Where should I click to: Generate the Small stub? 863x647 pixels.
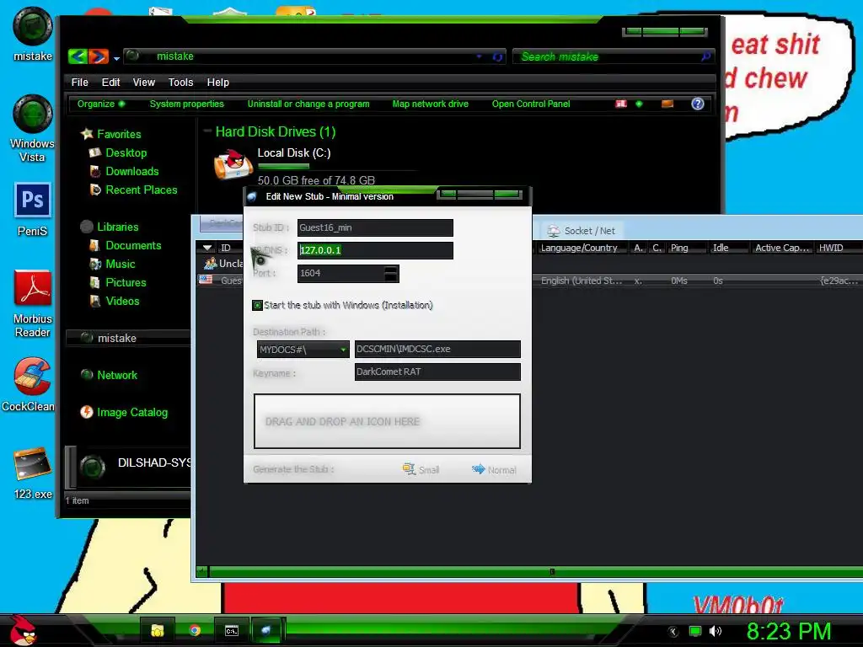[421, 469]
